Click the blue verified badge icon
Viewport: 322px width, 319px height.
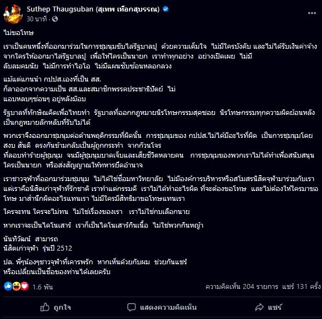tap(166, 9)
